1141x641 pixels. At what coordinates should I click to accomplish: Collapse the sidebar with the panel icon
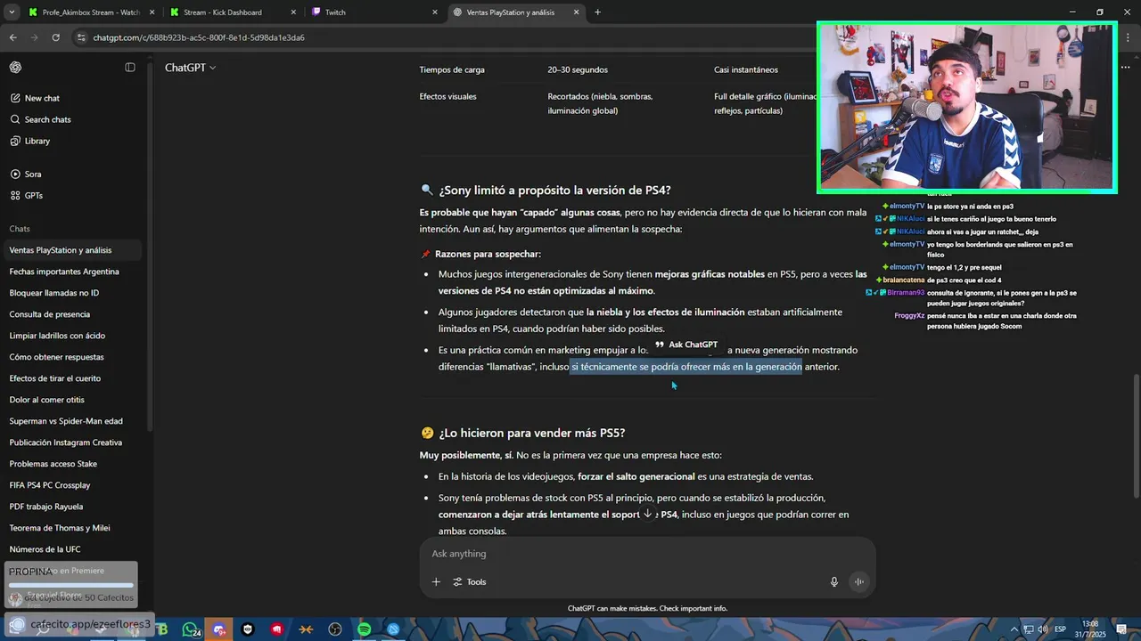click(130, 68)
